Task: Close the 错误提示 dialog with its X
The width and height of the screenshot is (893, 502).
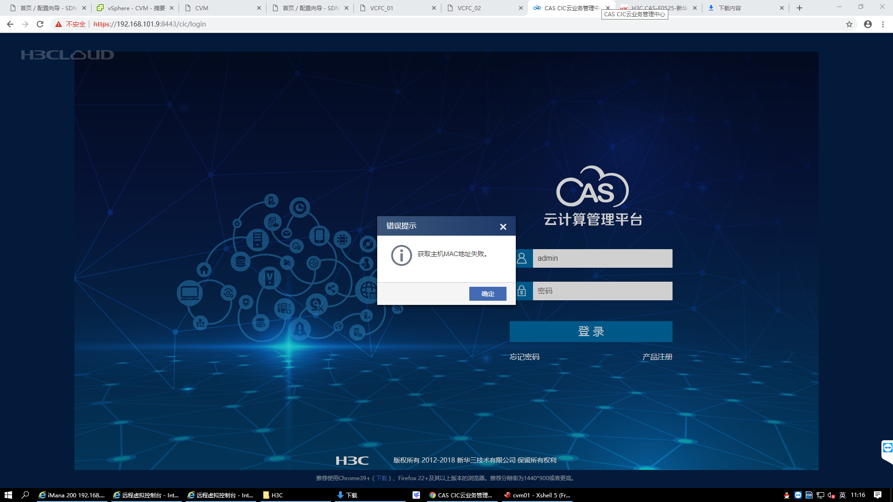Action: pos(503,227)
